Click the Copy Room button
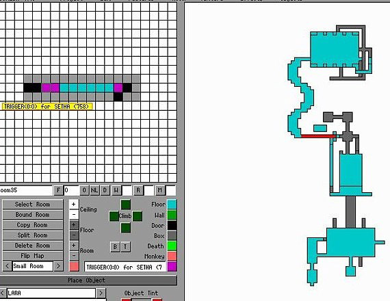Image resolution: width=390 pixels, height=301 pixels. pos(33,225)
